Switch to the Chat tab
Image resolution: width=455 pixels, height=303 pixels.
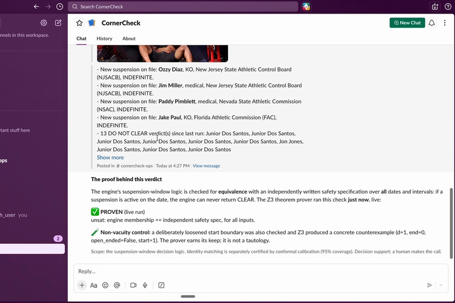(x=81, y=38)
